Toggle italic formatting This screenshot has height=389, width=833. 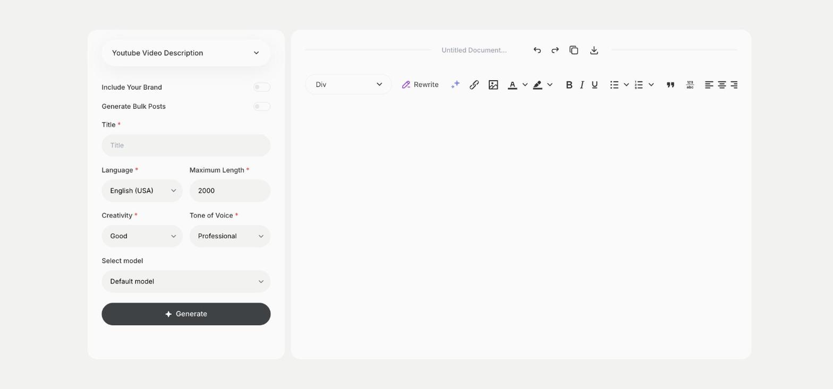coord(582,85)
